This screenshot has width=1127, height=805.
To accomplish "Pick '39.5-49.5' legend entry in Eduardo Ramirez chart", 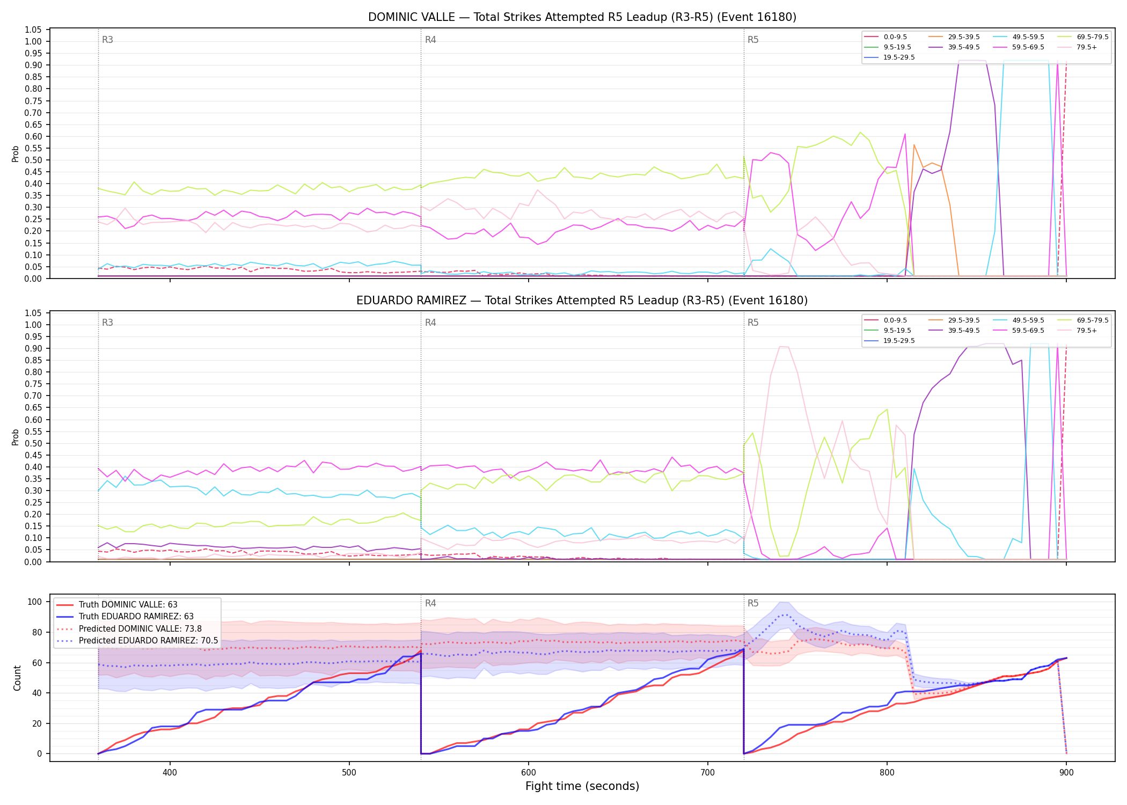I will tap(954, 331).
